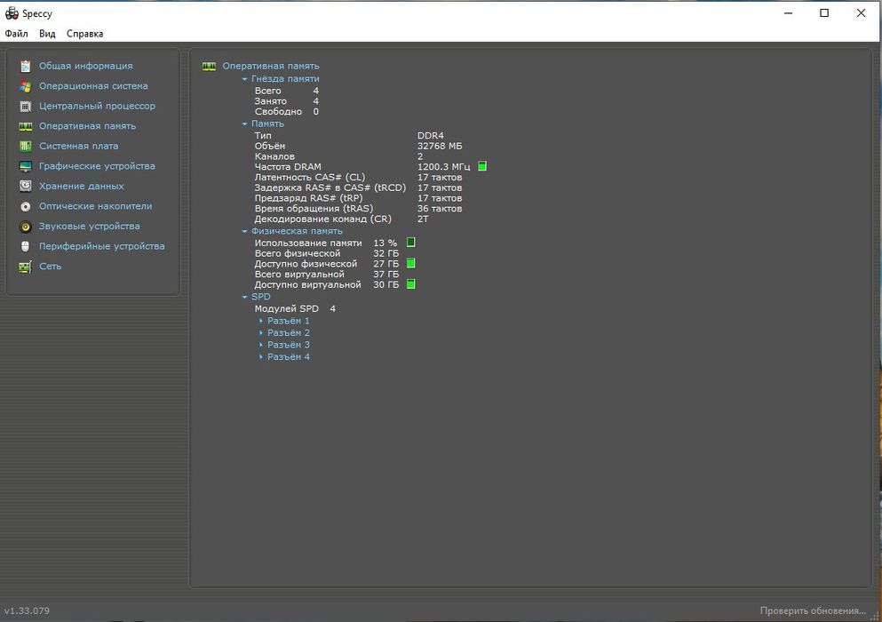Viewport: 882px width, 622px height.
Task: Open the Системная плата section
Action: (79, 146)
